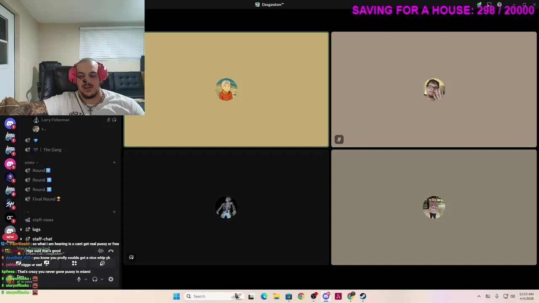Open the Windows Start menu
The width and height of the screenshot is (539, 303).
(x=176, y=296)
